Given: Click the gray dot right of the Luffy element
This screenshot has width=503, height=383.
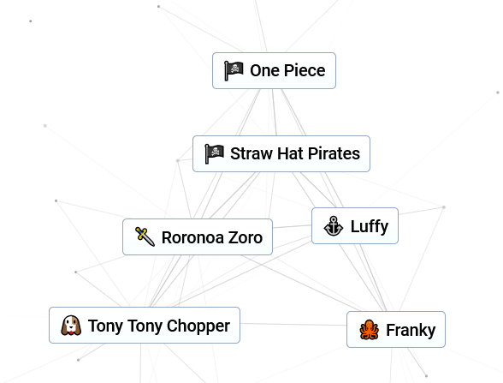Looking at the screenshot, I should 444,207.
